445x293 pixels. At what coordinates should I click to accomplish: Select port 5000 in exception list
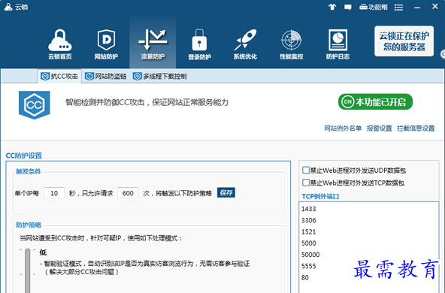pyautogui.click(x=309, y=243)
